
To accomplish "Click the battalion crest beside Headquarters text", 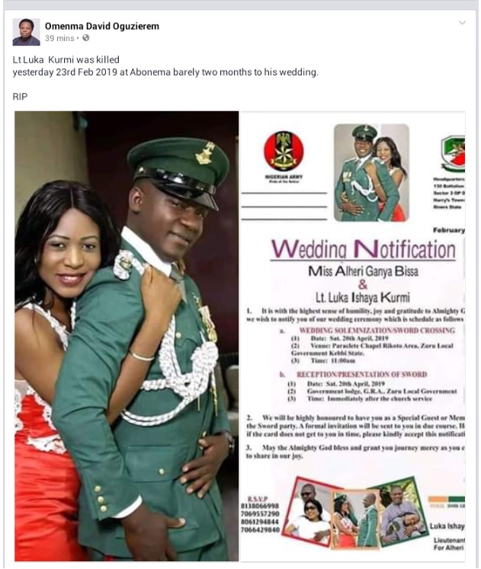I will [453, 154].
